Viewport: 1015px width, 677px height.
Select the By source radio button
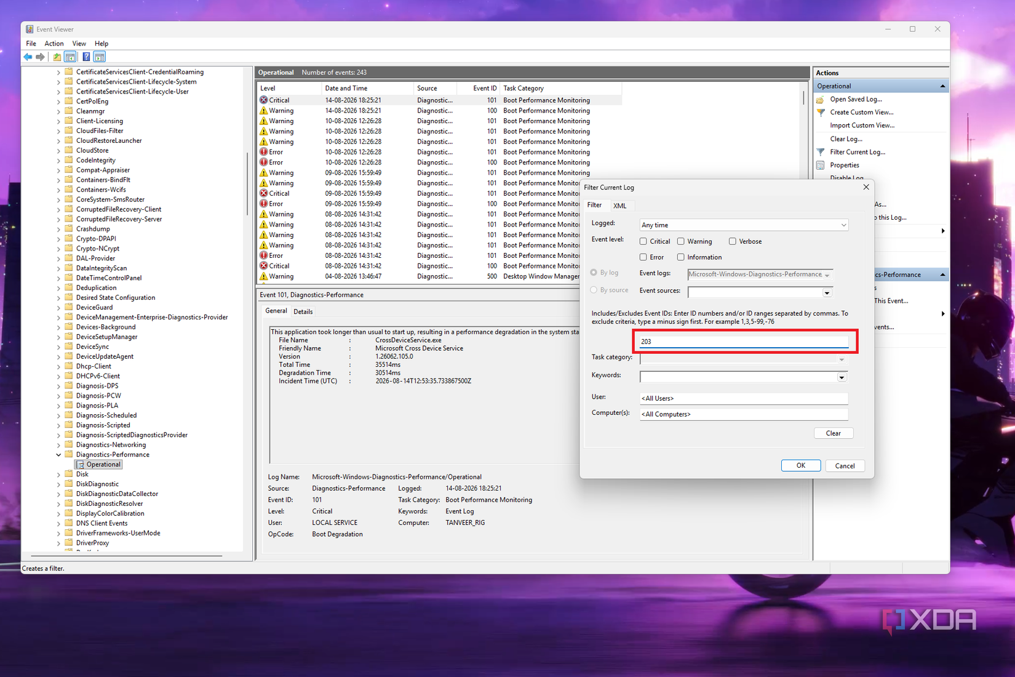pos(594,290)
